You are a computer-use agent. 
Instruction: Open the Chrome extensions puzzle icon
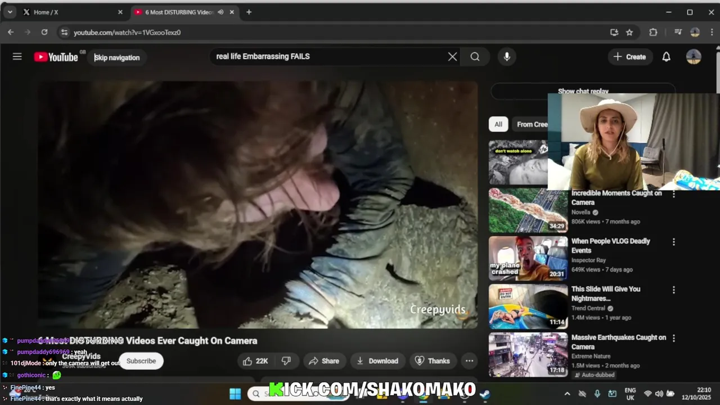[653, 32]
